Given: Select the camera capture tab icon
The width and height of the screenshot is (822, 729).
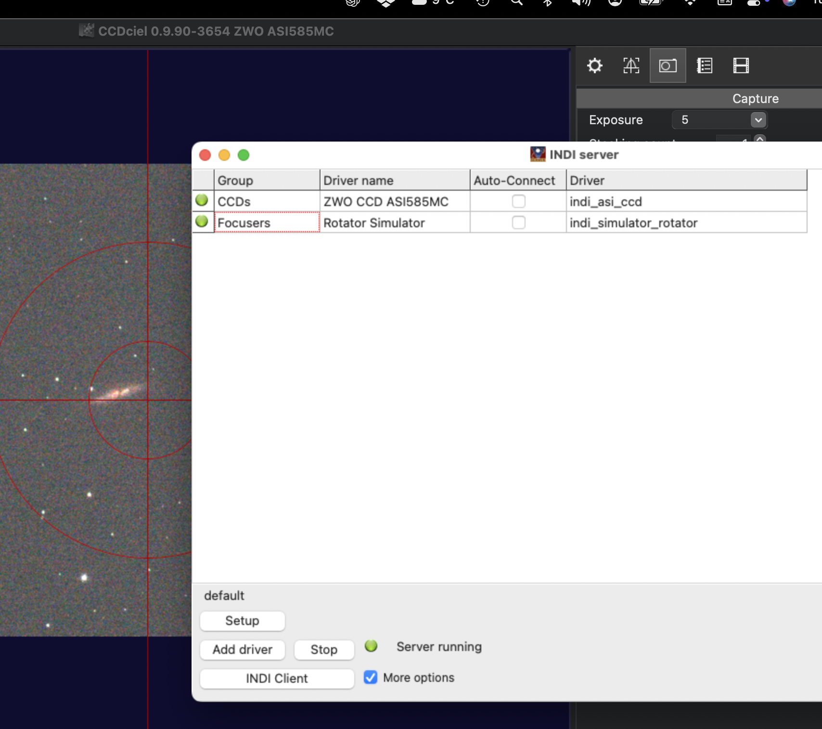Looking at the screenshot, I should tap(668, 65).
